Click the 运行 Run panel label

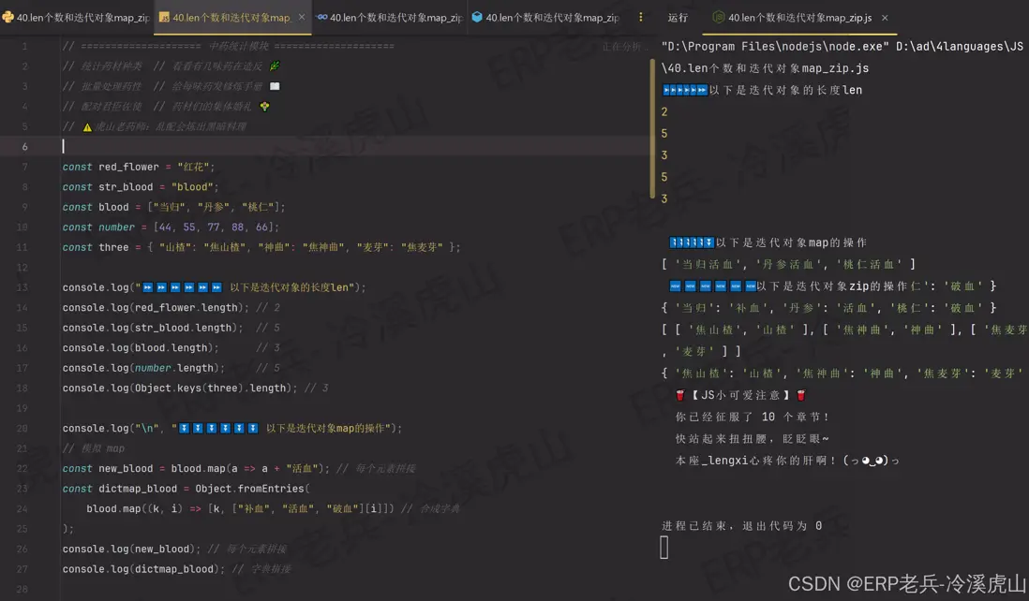678,18
